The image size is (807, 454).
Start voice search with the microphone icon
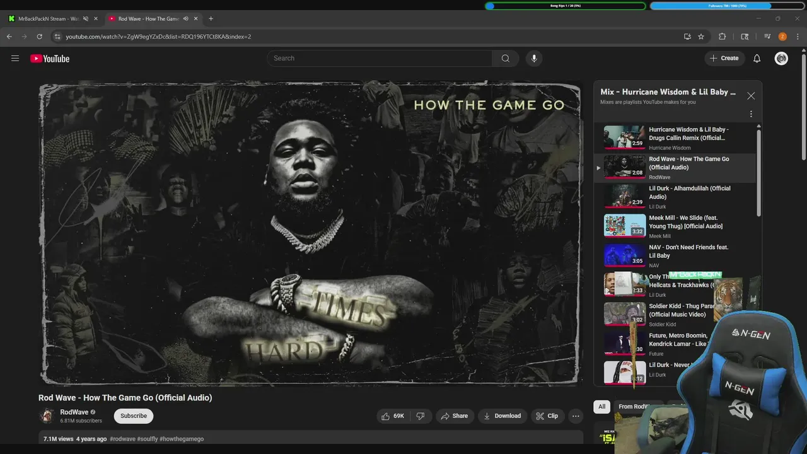point(534,59)
